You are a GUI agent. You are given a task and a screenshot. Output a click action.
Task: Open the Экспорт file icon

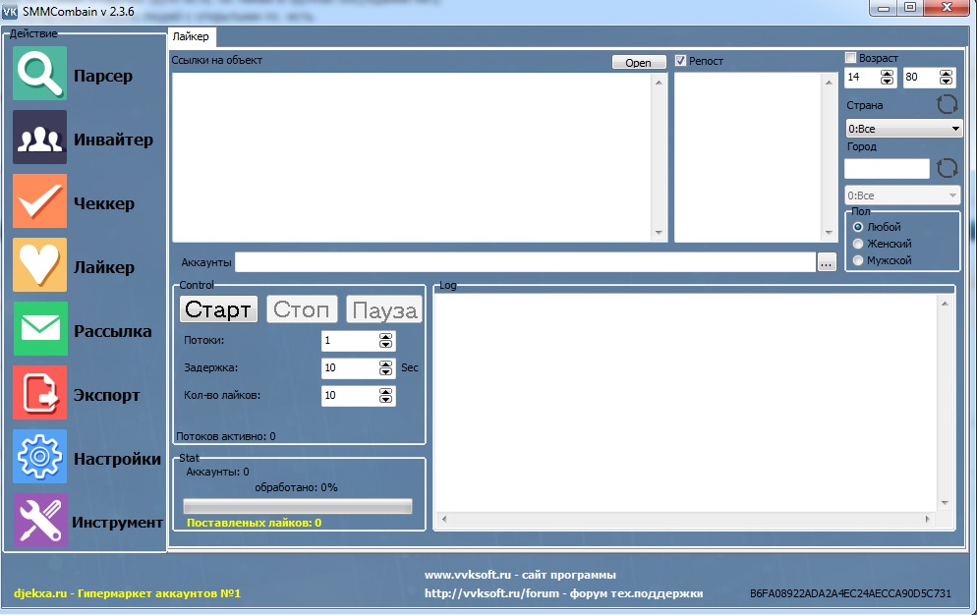point(39,393)
